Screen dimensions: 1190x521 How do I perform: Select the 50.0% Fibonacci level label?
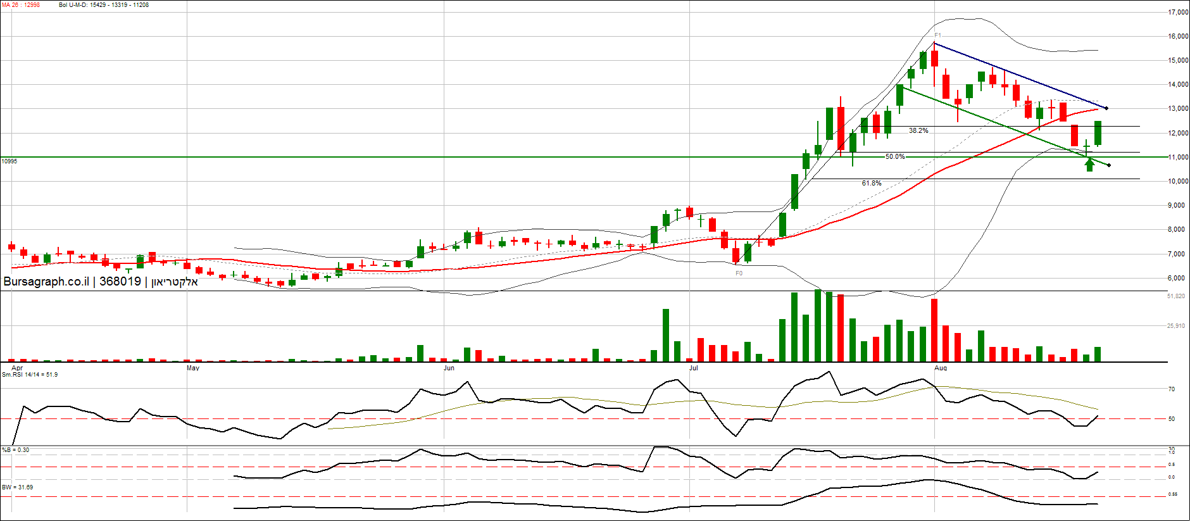[895, 156]
